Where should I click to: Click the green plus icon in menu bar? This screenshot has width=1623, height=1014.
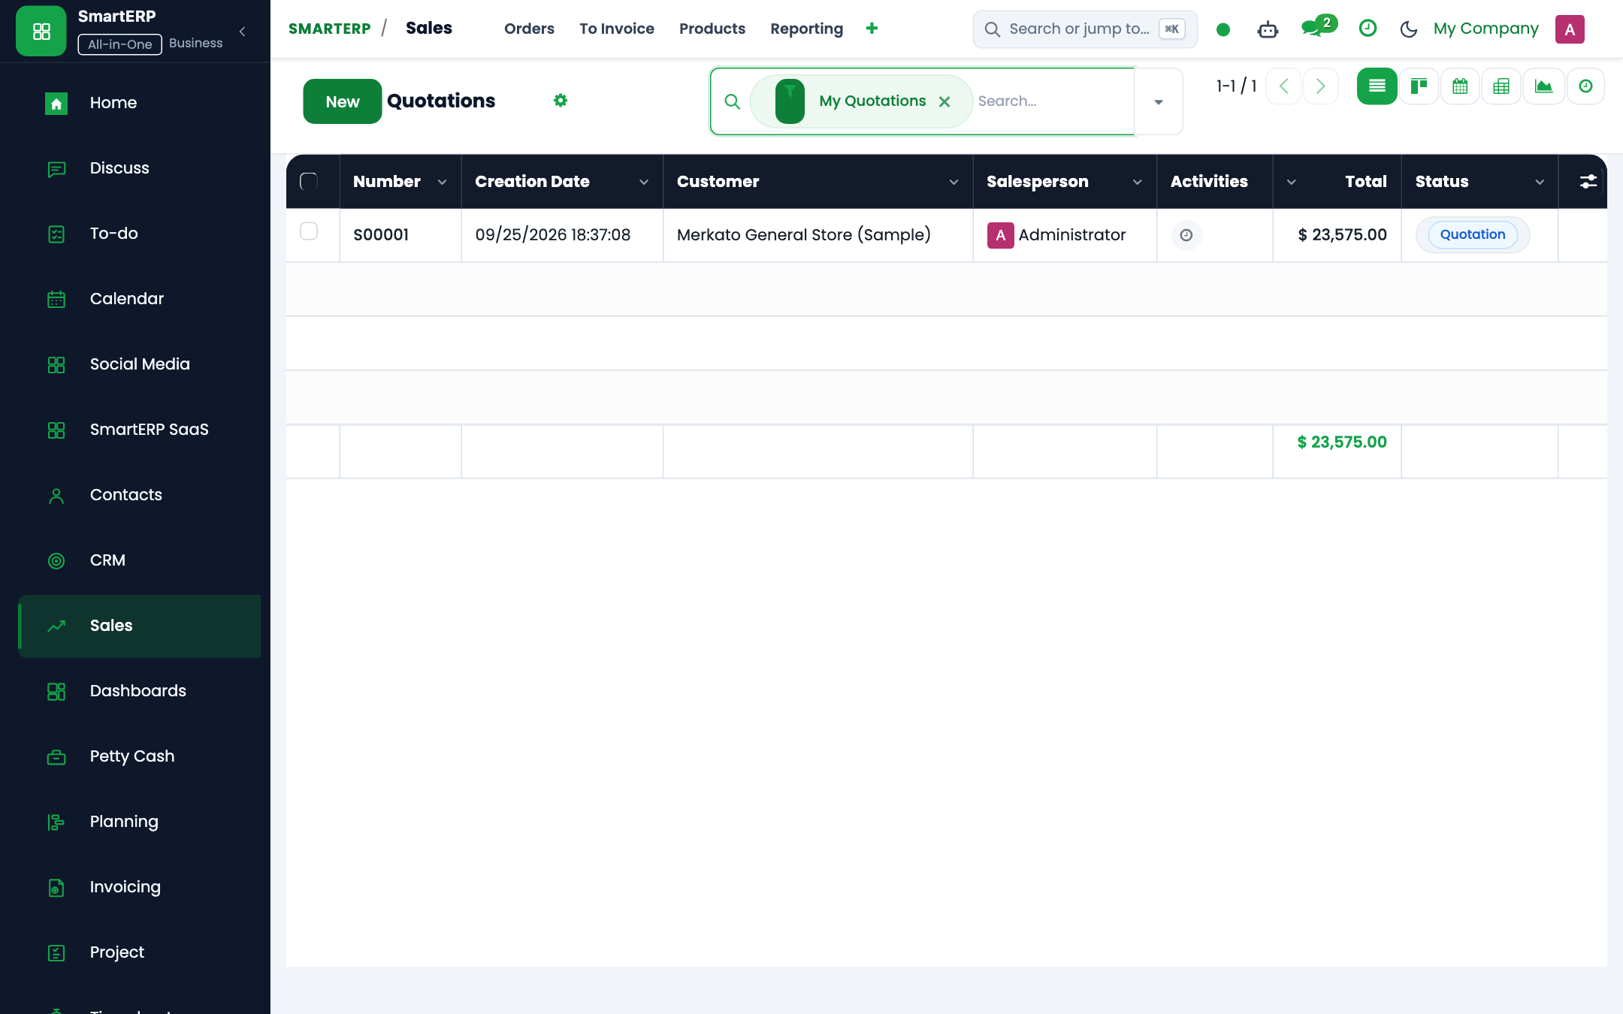click(x=872, y=29)
